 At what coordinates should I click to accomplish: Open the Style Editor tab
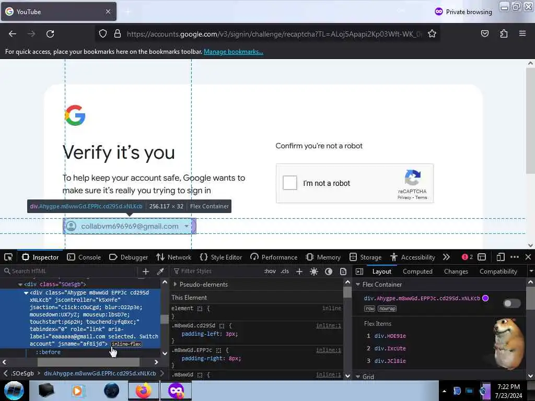point(221,257)
